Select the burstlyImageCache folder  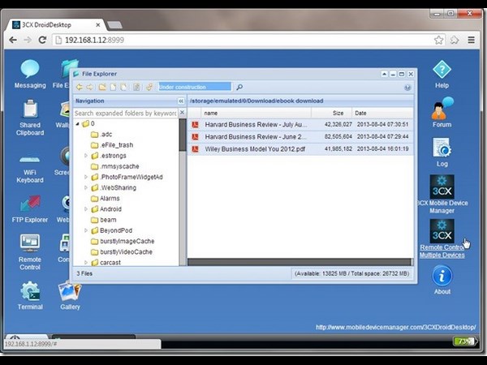click(127, 241)
